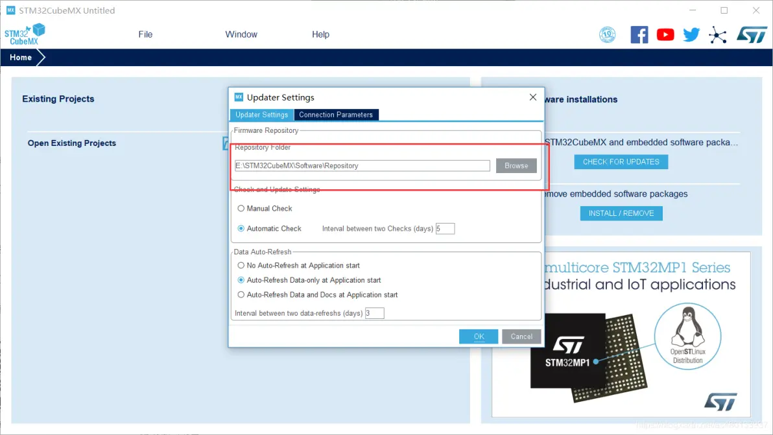
Task: Select the Manual Check radio button
Action: click(x=241, y=208)
